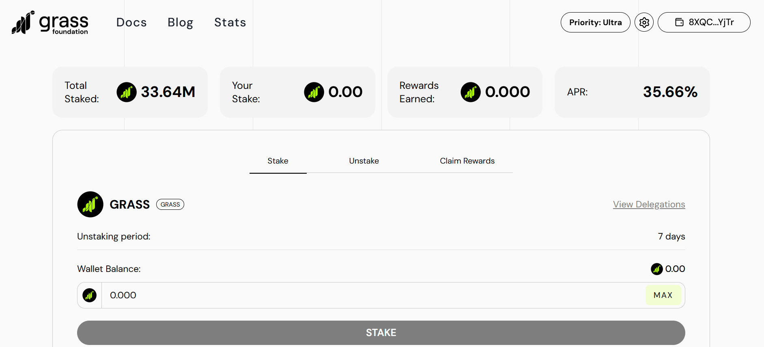Click the Unstaking period label
Image resolution: width=764 pixels, height=347 pixels.
114,236
